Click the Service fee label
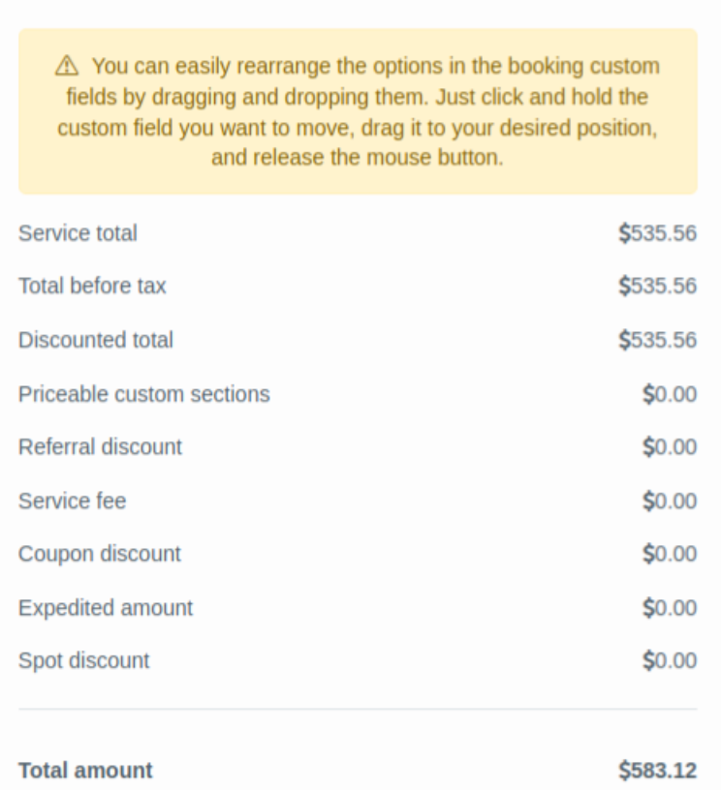 coord(72,501)
